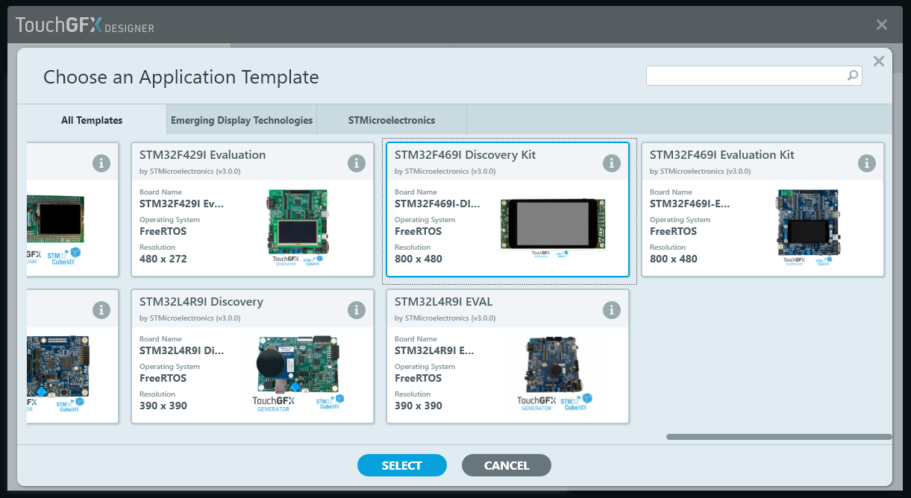This screenshot has height=498, width=911.
Task: Click 390 x 390 on L4R9I EVAL card
Action: (x=419, y=406)
